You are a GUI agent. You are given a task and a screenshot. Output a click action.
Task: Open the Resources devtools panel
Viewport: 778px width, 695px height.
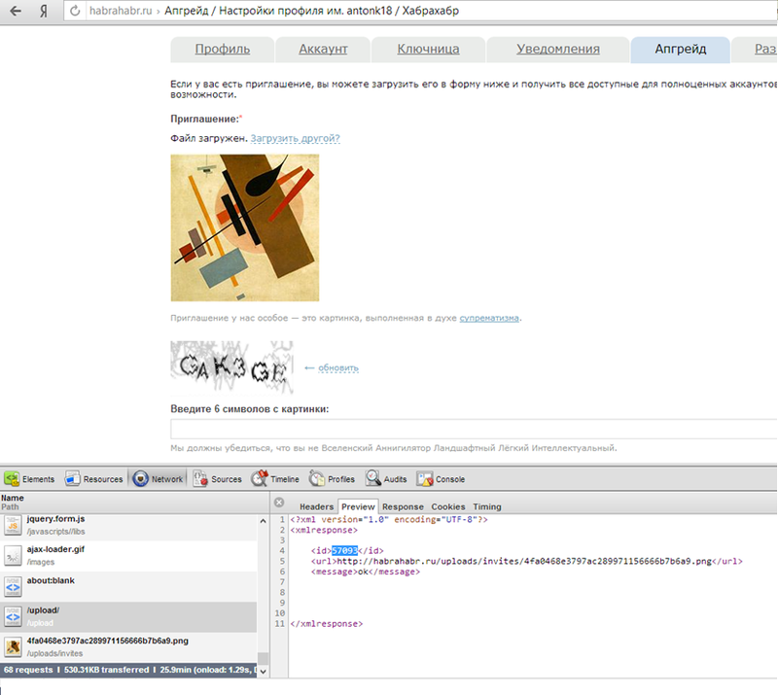click(93, 479)
